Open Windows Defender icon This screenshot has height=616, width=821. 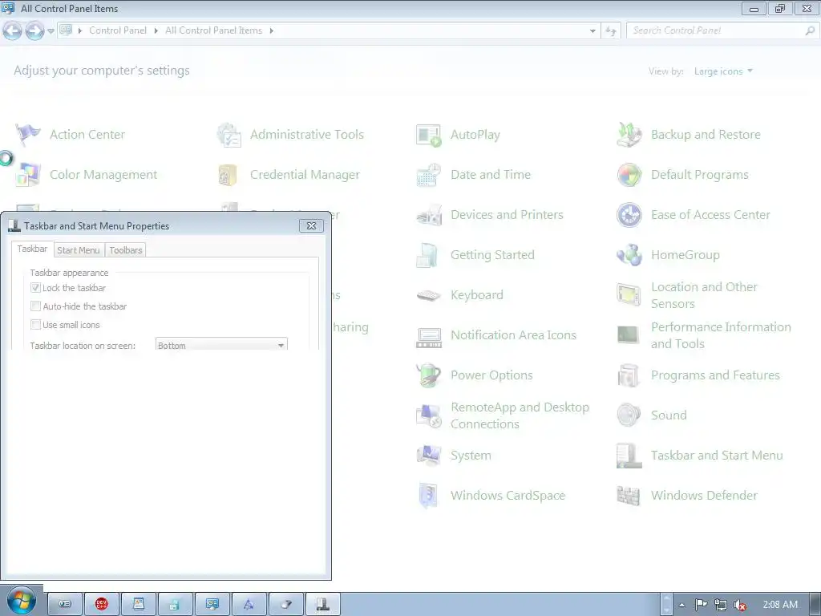click(x=629, y=496)
